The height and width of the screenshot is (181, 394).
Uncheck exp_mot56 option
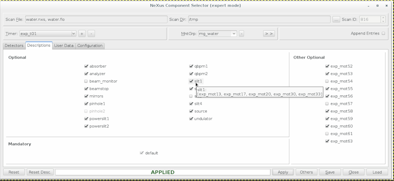327,96
